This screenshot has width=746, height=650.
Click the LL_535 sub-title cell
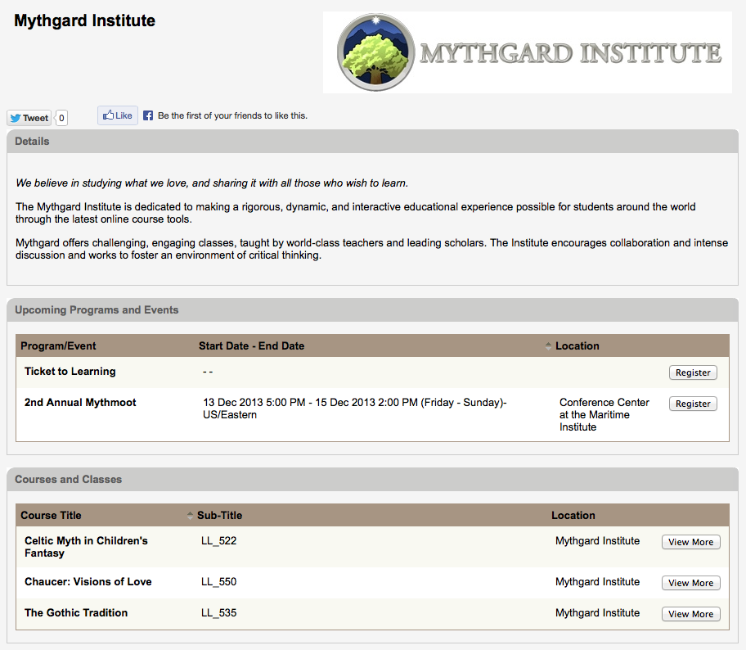tap(219, 612)
